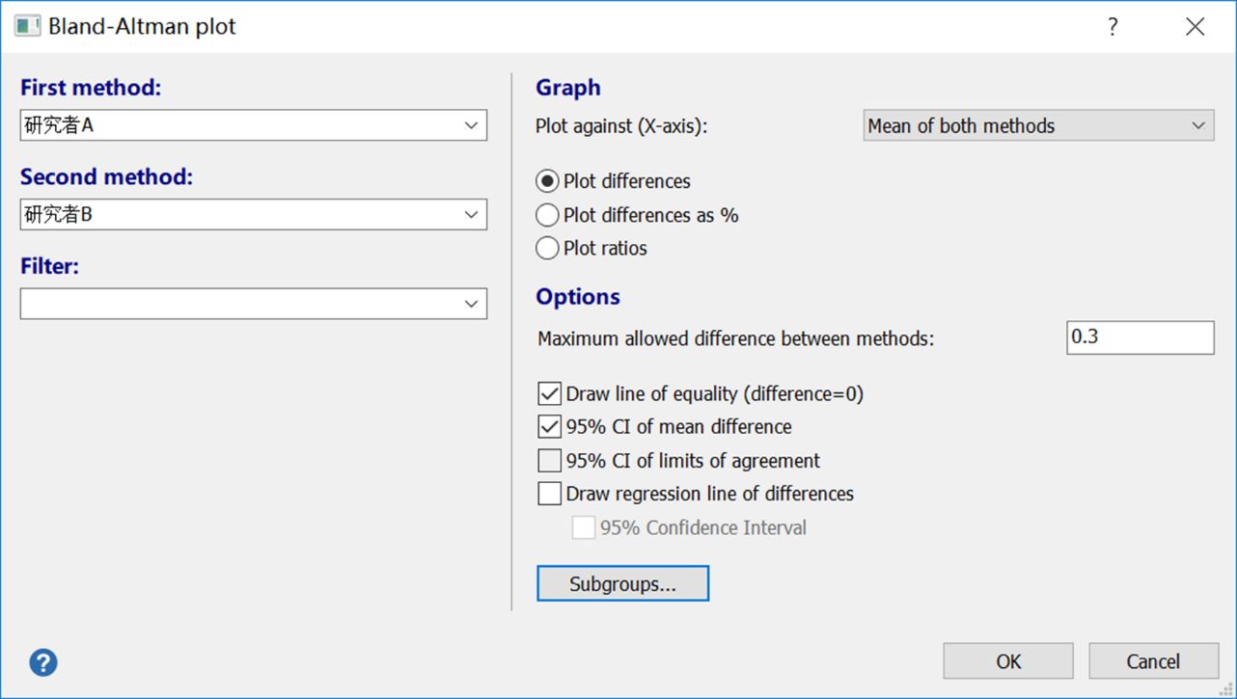Click the Subgroups... button

coord(622,583)
